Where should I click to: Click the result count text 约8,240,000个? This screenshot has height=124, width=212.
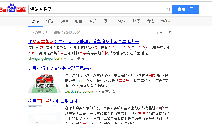coord(70,33)
